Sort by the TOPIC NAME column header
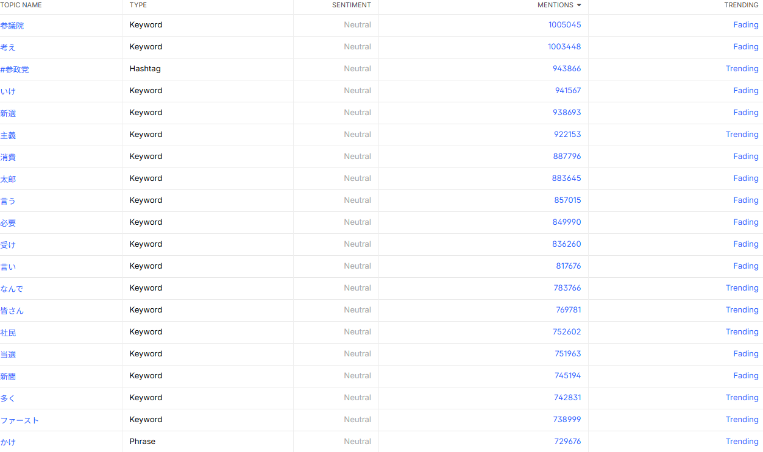Screen dimensions: 763x452 [x=21, y=5]
